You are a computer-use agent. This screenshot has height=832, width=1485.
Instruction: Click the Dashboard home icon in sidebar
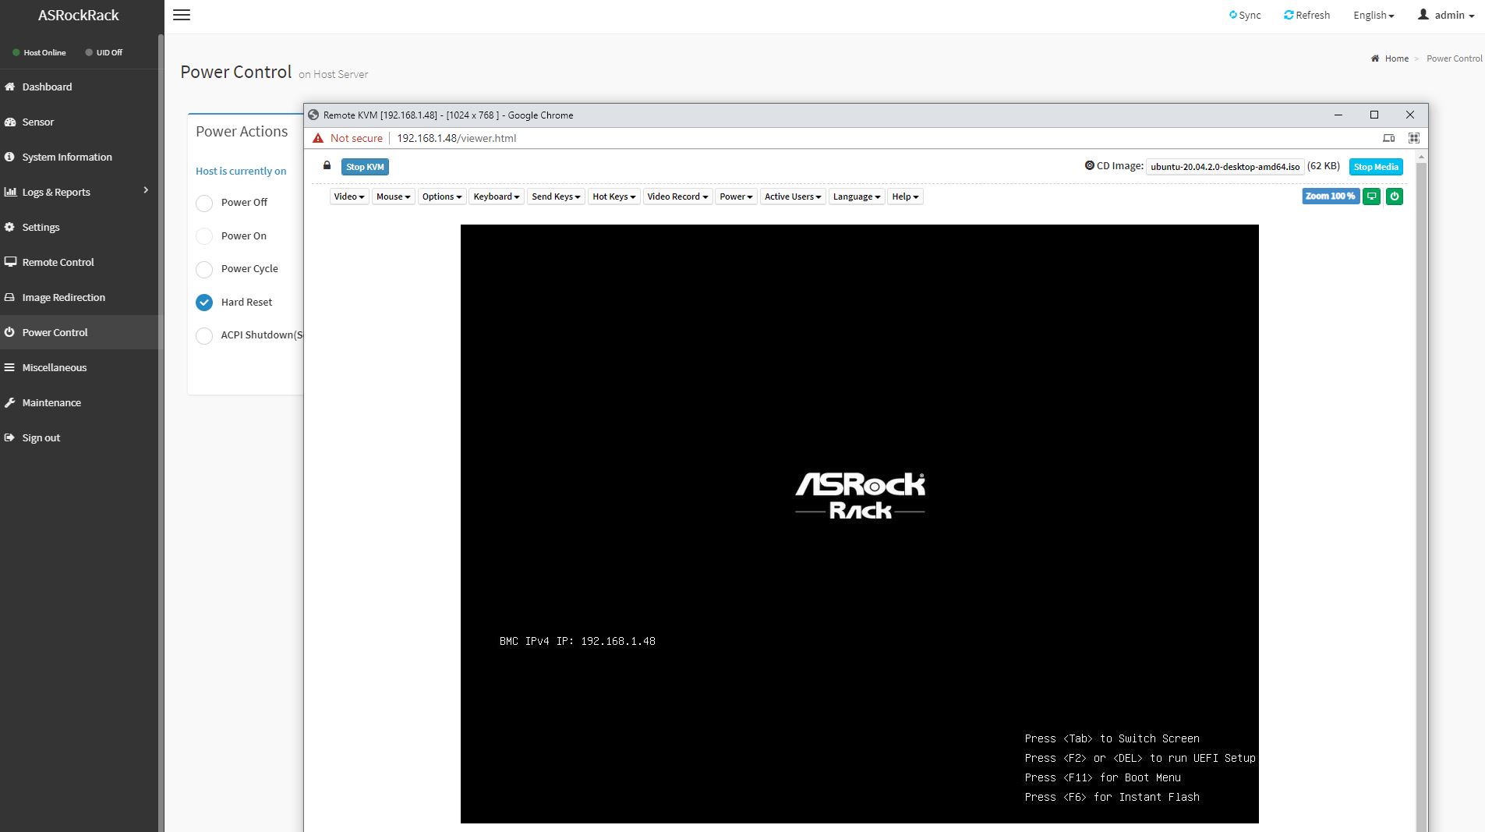click(x=9, y=87)
